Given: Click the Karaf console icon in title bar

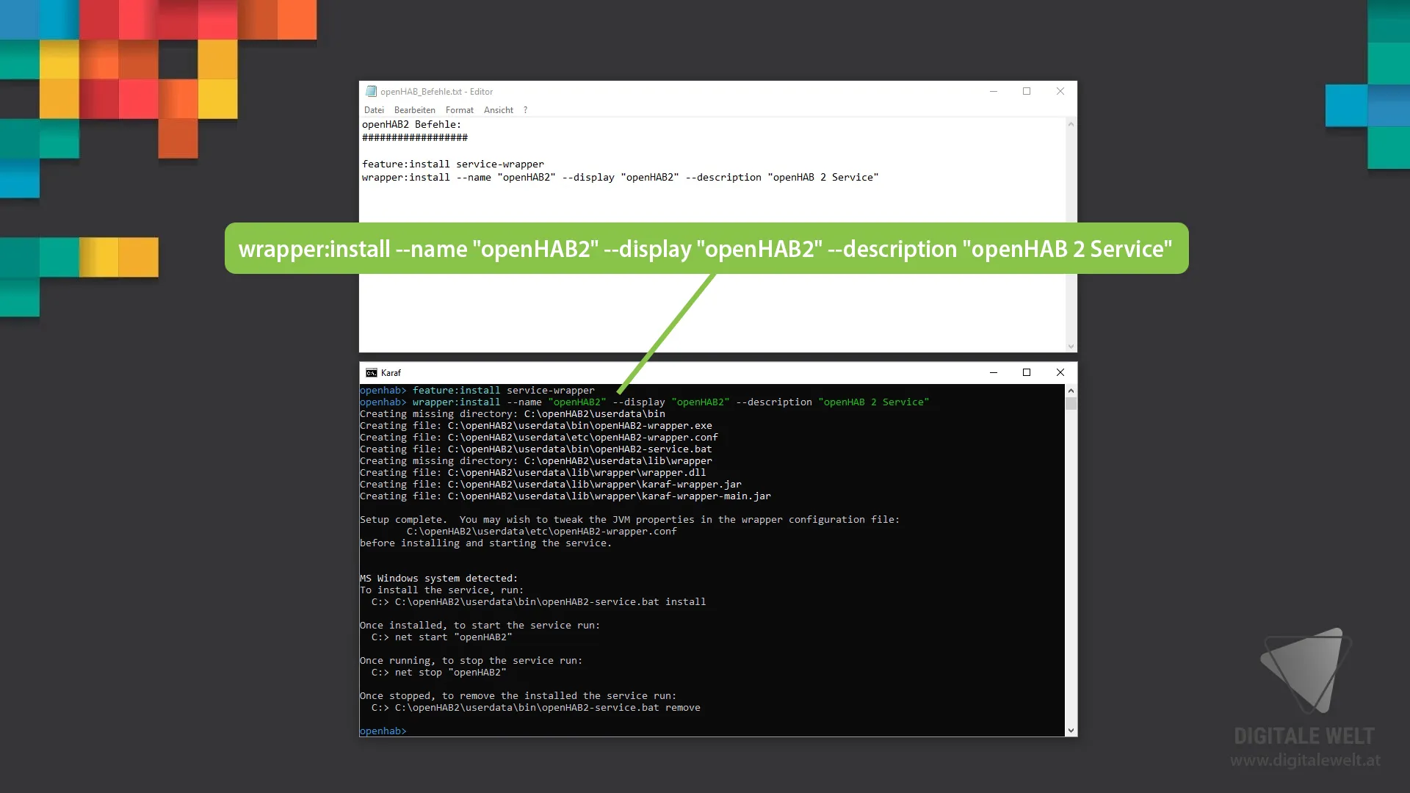Looking at the screenshot, I should 372,373.
